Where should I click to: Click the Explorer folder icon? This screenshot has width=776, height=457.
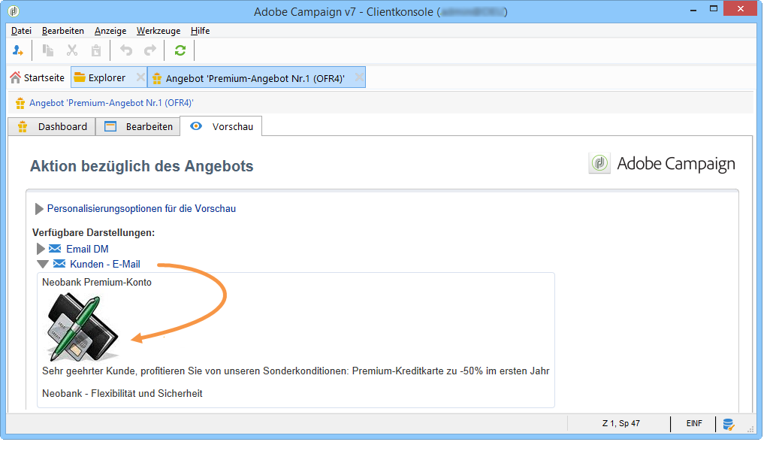79,77
